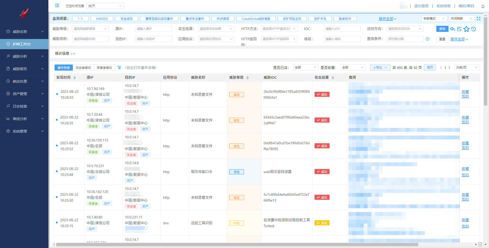This screenshot has width=489, height=248.
Task: Open 护网工作台 in the sidebar
Action: 24,44
